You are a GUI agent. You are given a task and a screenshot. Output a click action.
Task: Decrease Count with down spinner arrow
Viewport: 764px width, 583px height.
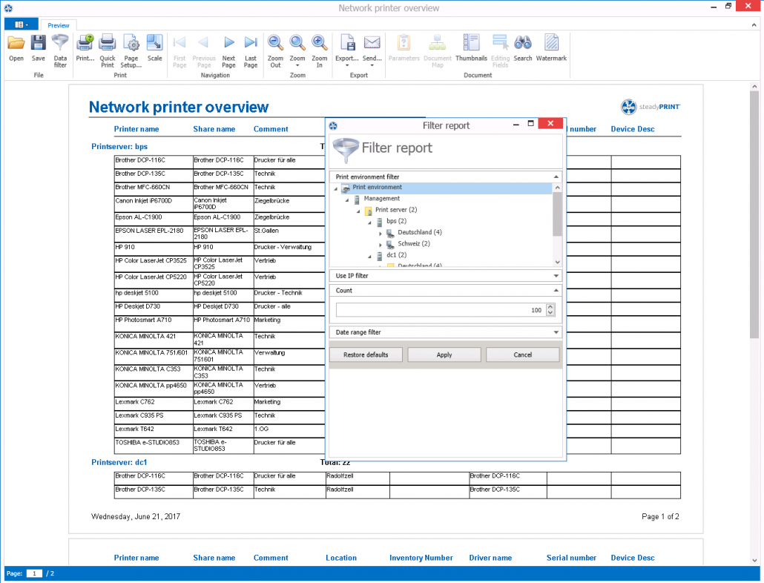(550, 313)
